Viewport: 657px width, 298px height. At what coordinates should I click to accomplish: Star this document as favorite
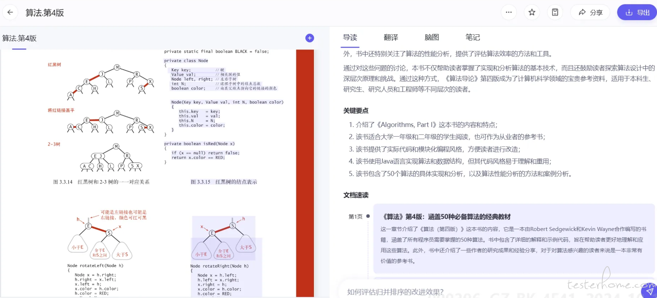tap(532, 13)
